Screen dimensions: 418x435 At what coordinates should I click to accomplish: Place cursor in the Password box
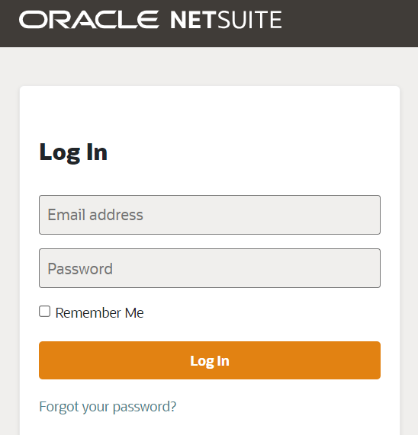[x=210, y=268]
